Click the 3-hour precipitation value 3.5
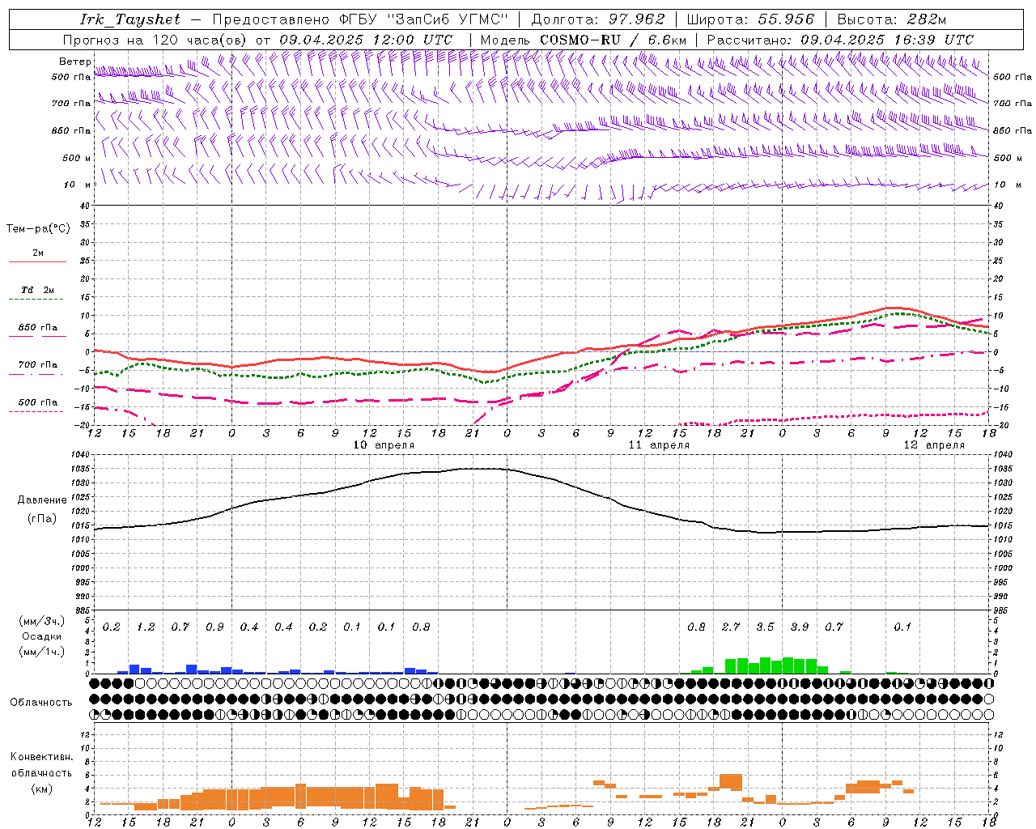The height and width of the screenshot is (829, 1036). pos(765,627)
